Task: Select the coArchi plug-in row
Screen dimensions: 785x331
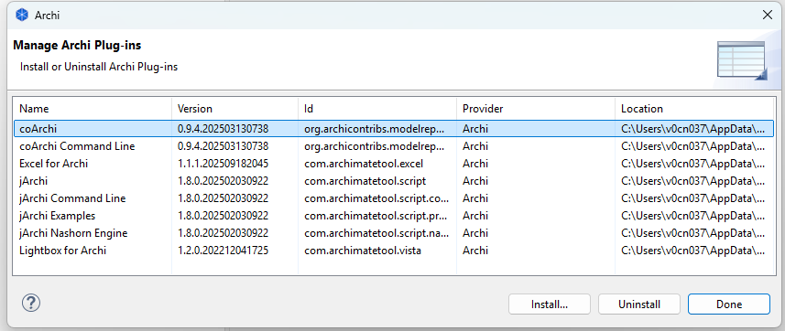Action: pyautogui.click(x=393, y=129)
